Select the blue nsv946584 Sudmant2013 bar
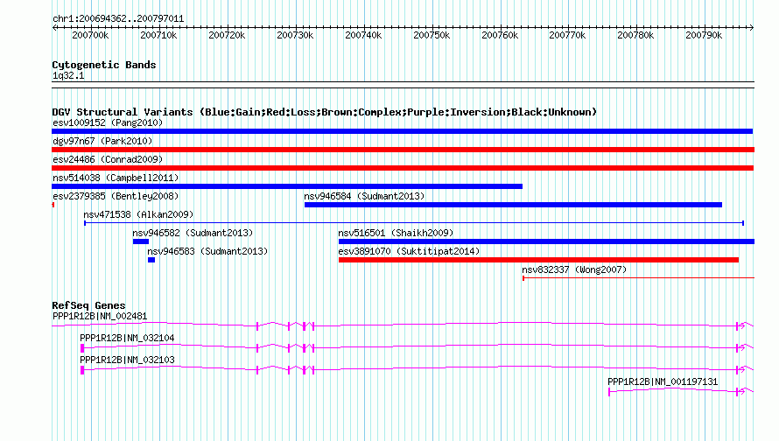 coord(513,205)
